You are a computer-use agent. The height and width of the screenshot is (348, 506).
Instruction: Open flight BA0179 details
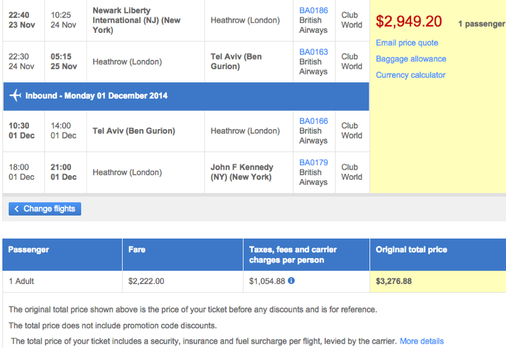(313, 163)
